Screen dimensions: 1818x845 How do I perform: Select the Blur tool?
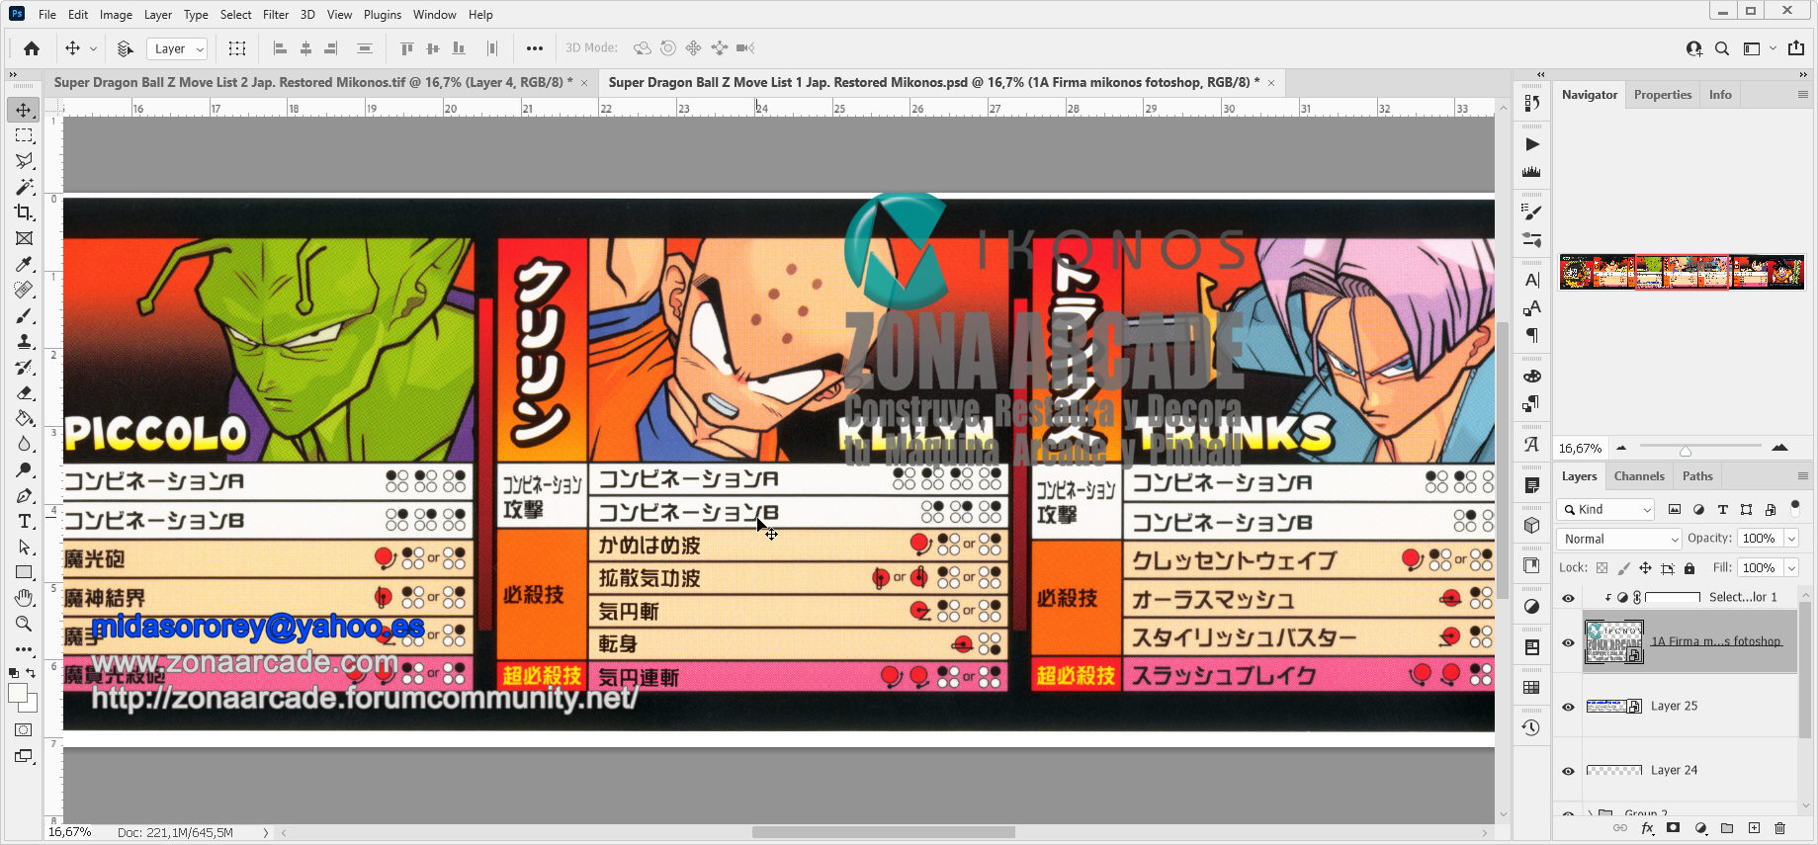click(x=24, y=444)
